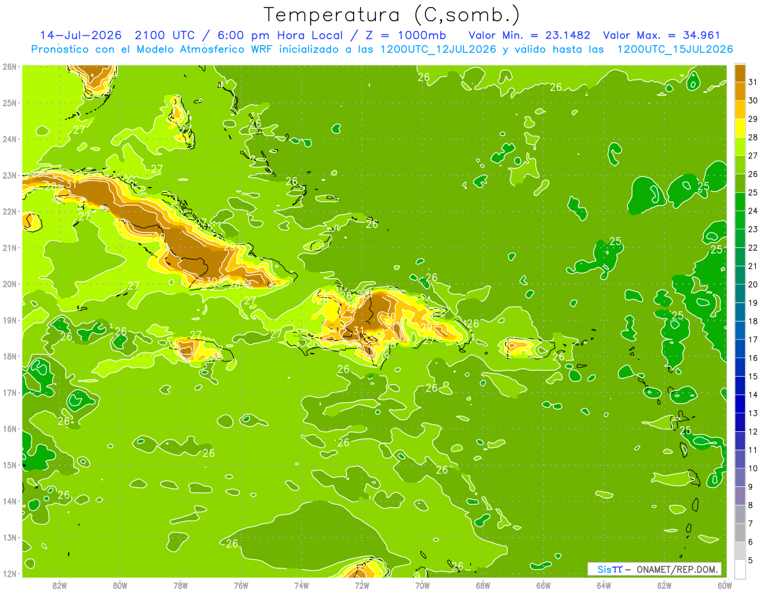This screenshot has height=594, width=770.
Task: Click the date text '14-Jul-2026'
Action: tap(81, 35)
